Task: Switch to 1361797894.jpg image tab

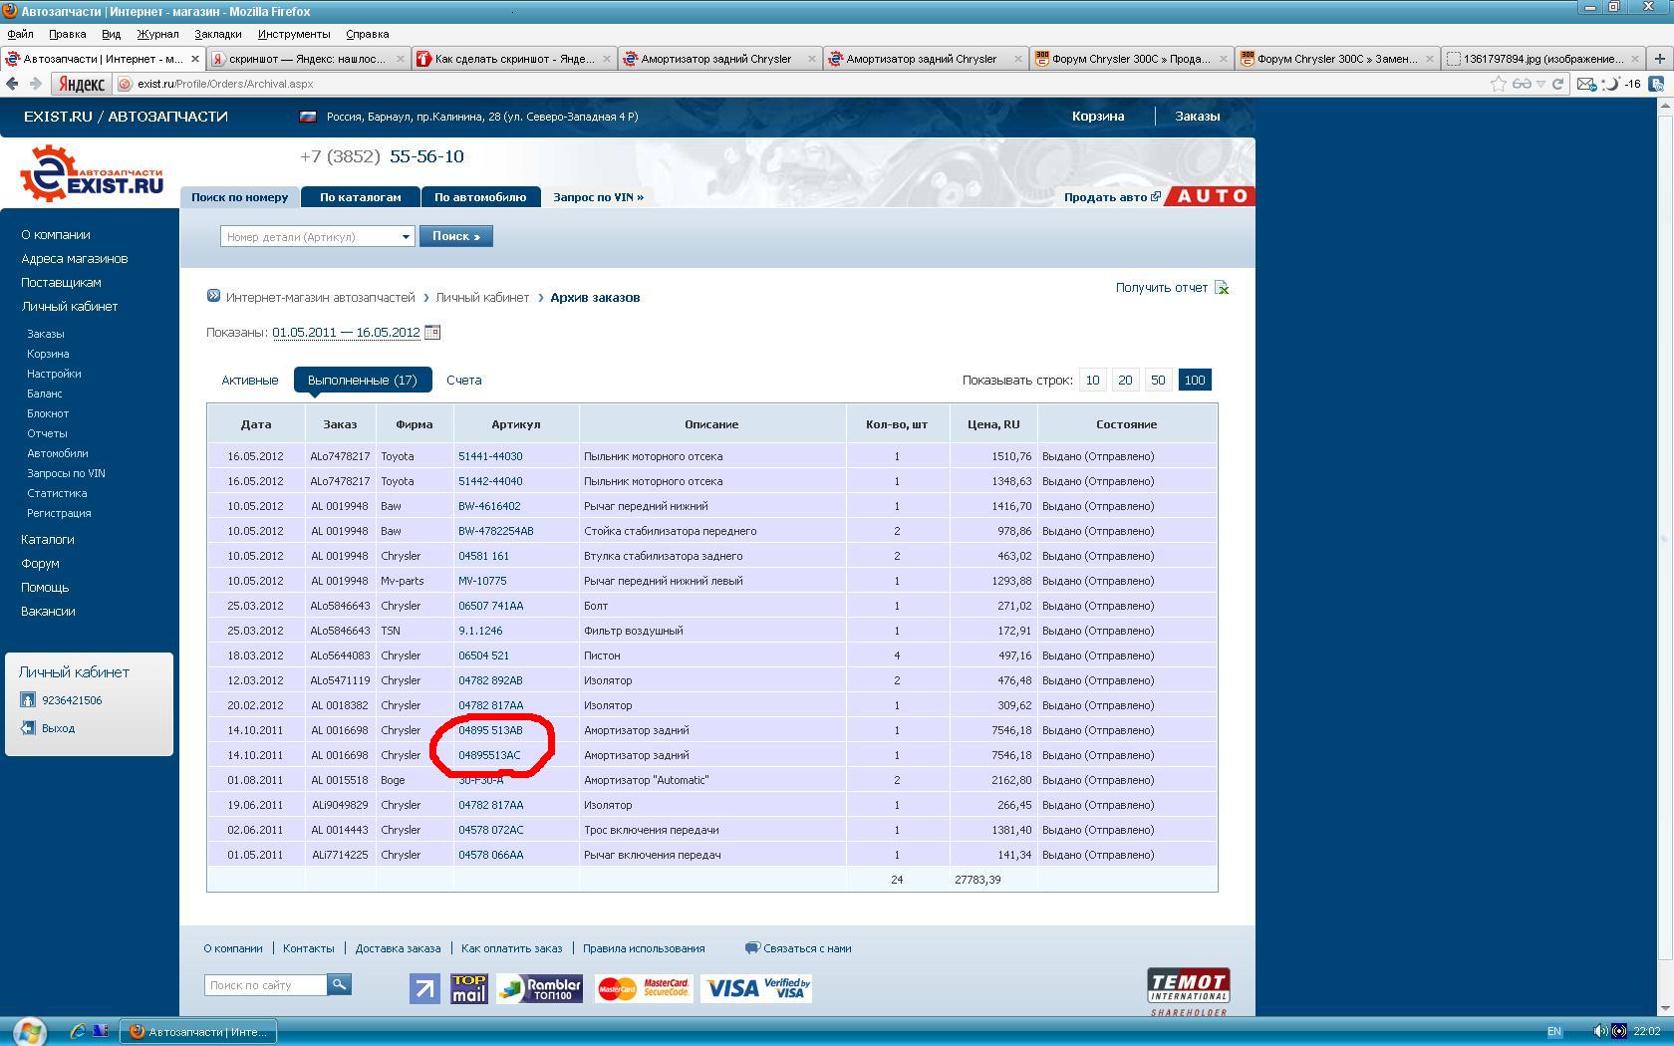Action: click(1542, 59)
